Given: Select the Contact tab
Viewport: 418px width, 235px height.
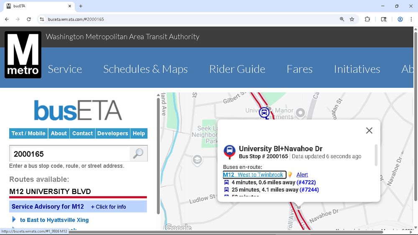Looking at the screenshot, I should (82, 133).
